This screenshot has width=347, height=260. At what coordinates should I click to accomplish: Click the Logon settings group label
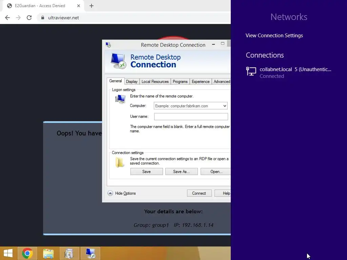coord(124,90)
